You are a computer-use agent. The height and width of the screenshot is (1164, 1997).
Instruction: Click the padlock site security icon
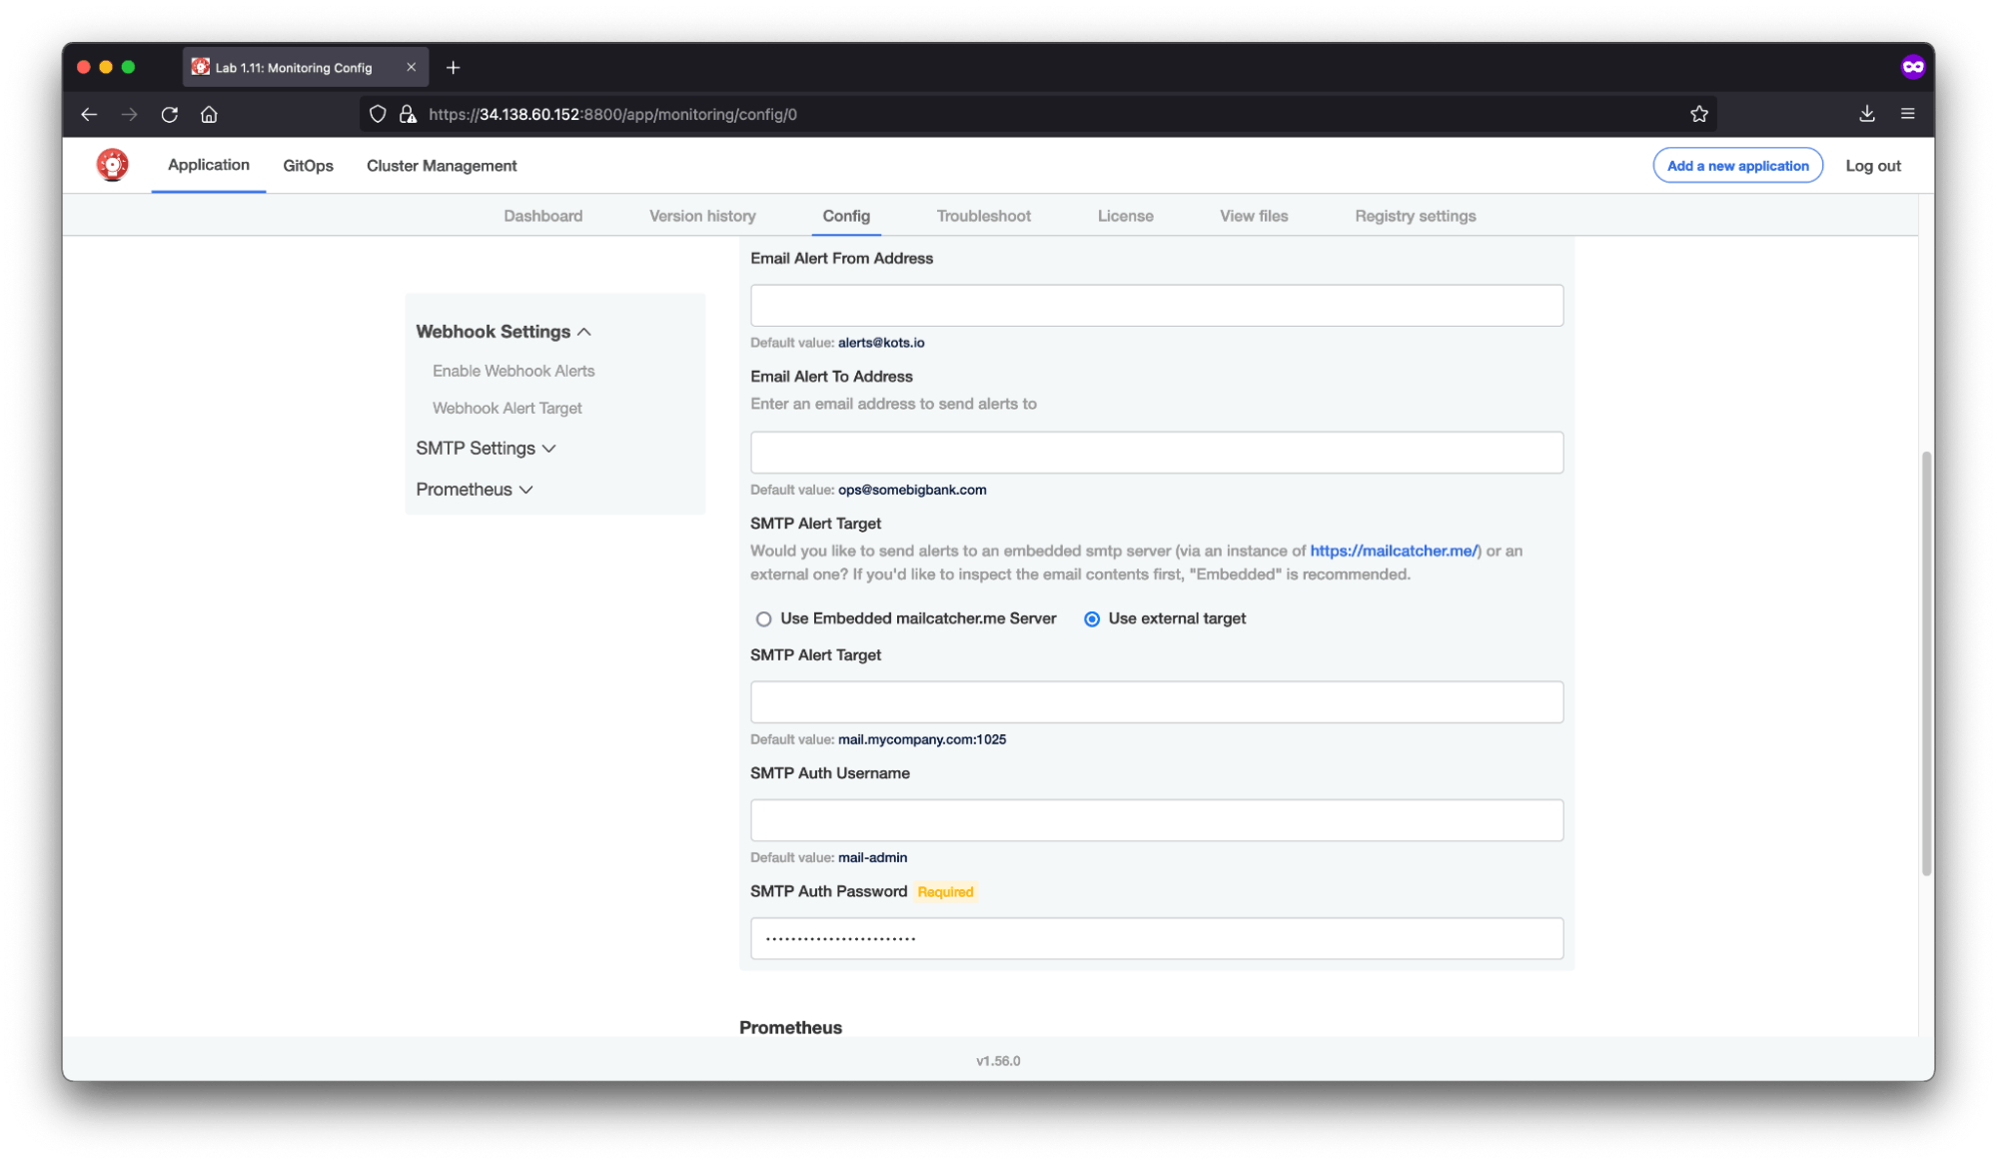click(x=408, y=114)
